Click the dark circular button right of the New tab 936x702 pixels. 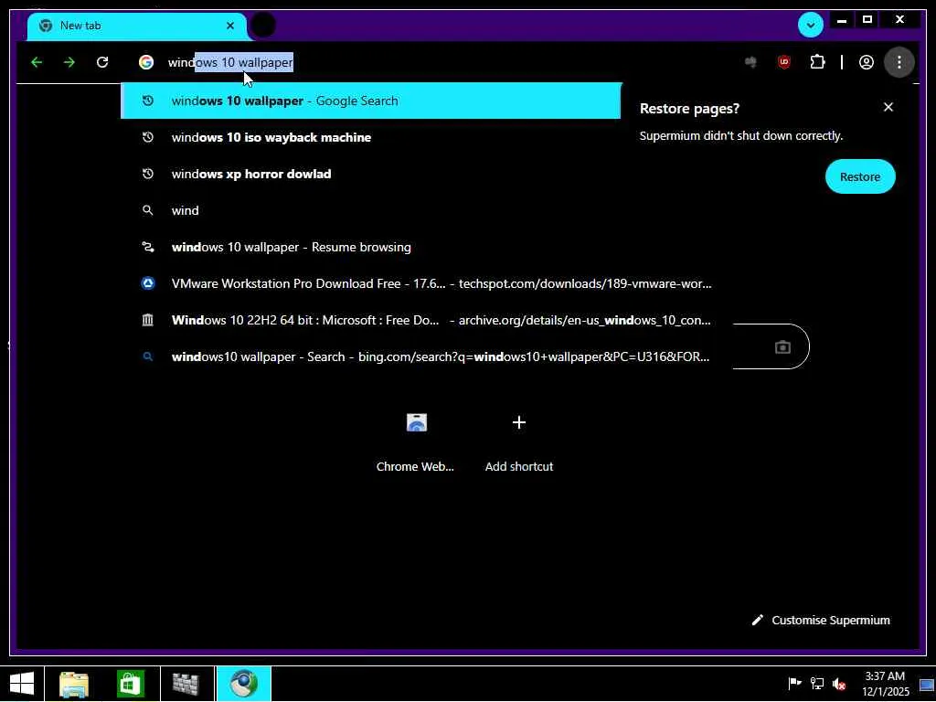[262, 25]
